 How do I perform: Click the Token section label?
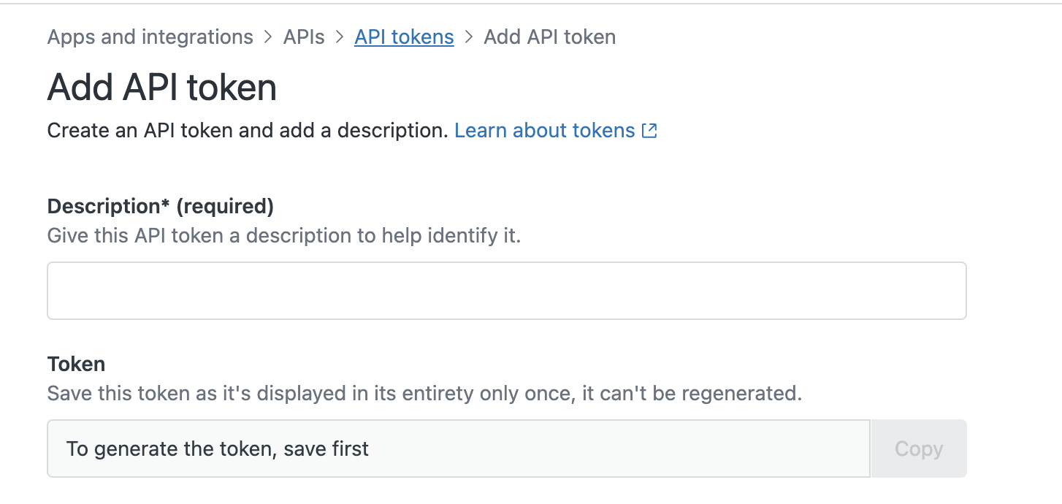(75, 364)
